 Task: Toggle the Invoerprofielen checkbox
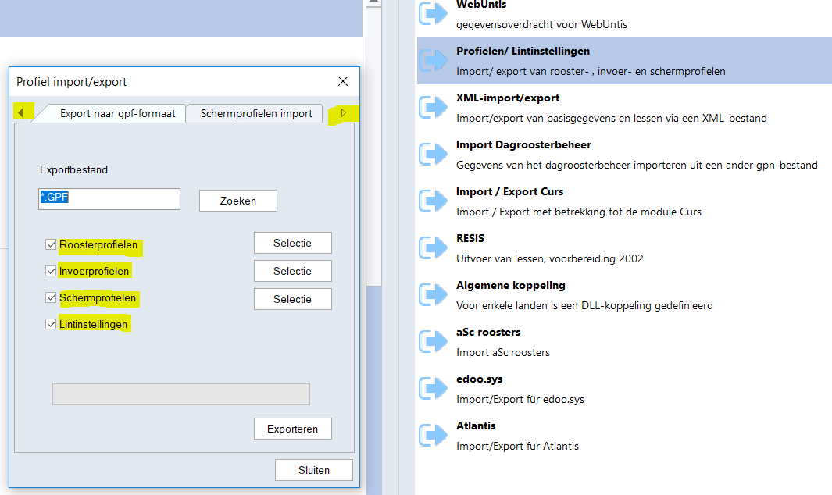click(51, 271)
